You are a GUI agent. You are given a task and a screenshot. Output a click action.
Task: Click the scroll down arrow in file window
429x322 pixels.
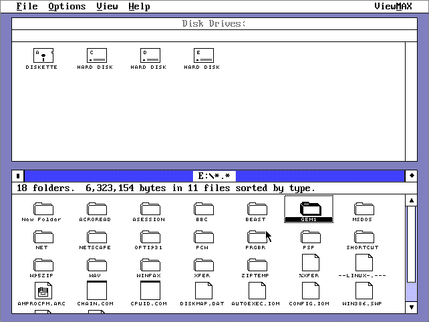[x=412, y=307]
